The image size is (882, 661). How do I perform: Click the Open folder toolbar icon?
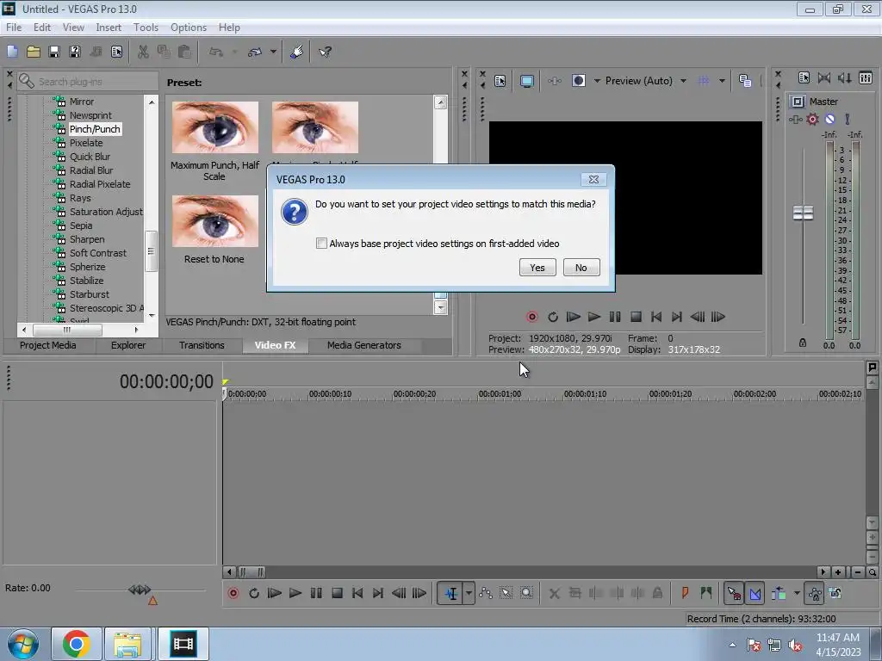click(x=34, y=52)
